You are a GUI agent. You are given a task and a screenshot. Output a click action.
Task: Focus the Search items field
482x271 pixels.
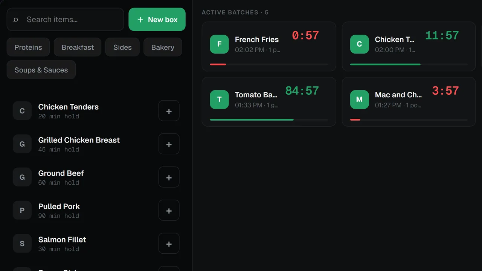tap(65, 20)
